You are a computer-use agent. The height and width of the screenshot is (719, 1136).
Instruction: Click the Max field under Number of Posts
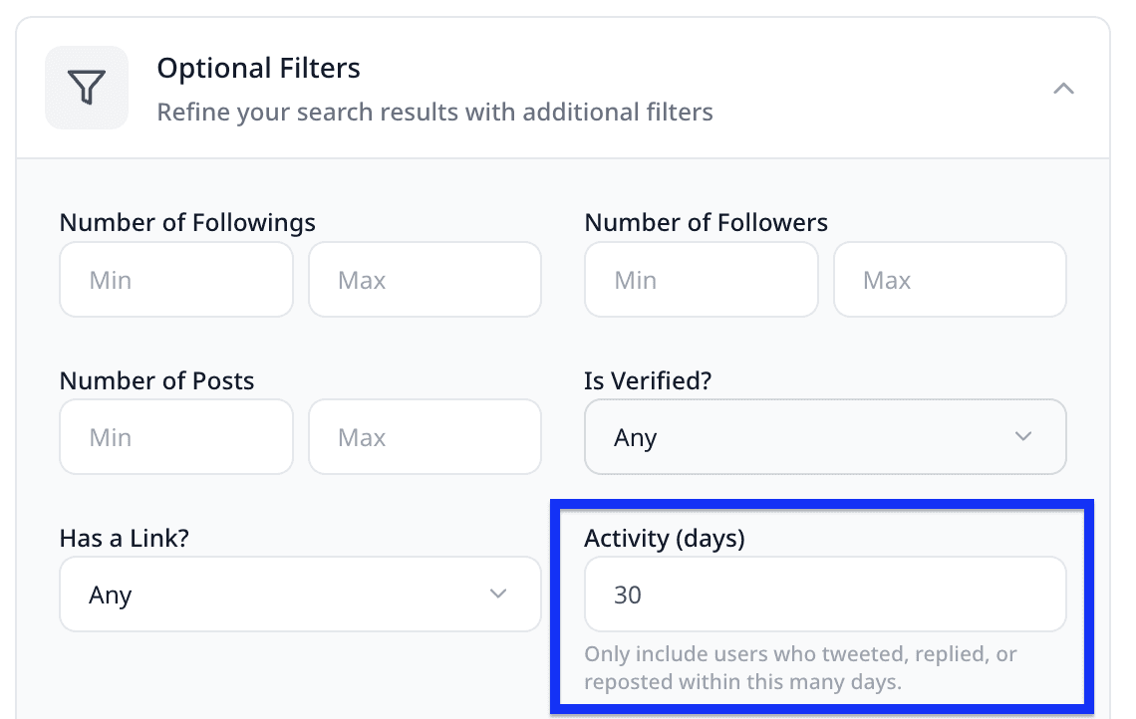click(x=425, y=436)
